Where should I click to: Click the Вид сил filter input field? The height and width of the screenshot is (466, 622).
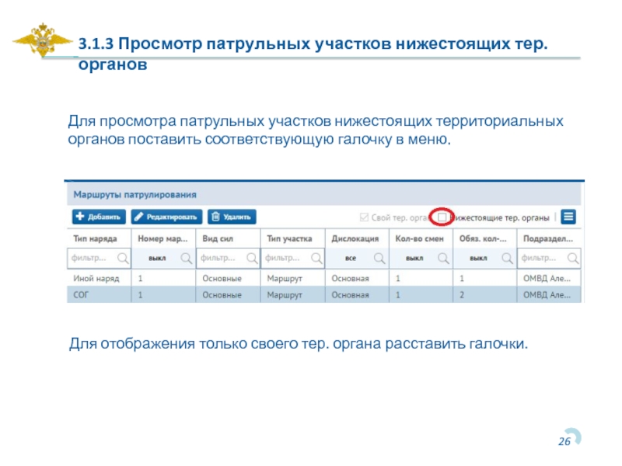[x=228, y=259]
